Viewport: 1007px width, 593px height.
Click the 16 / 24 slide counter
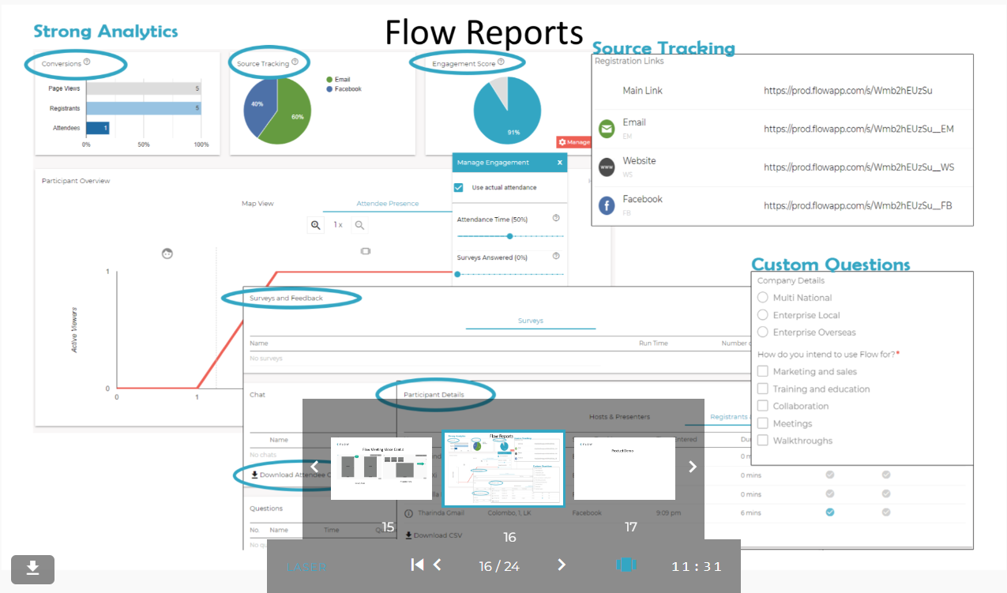click(x=499, y=566)
